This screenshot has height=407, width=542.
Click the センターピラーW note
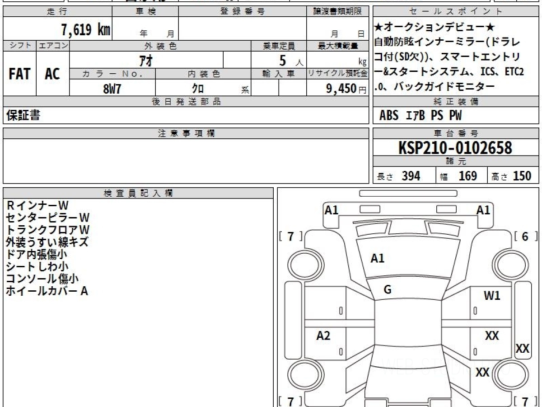click(x=48, y=218)
